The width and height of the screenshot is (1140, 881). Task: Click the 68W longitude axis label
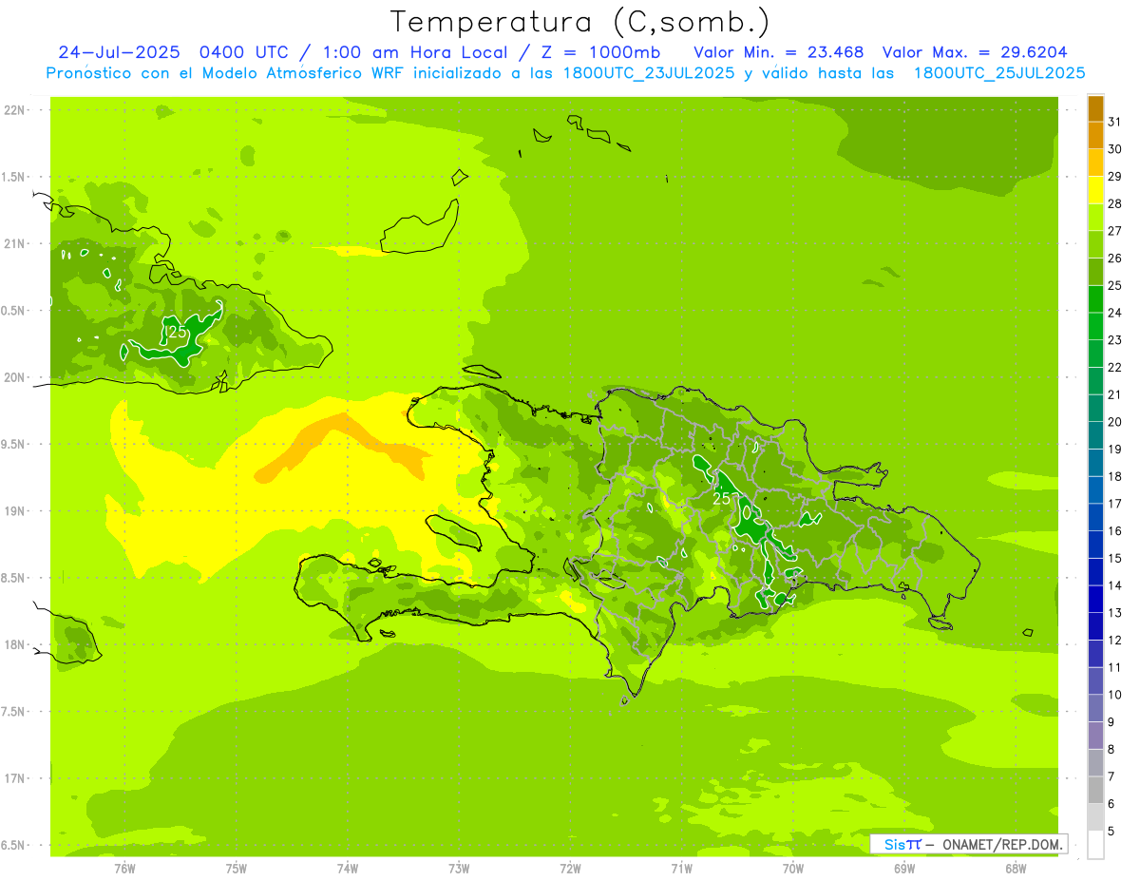pos(1016,868)
